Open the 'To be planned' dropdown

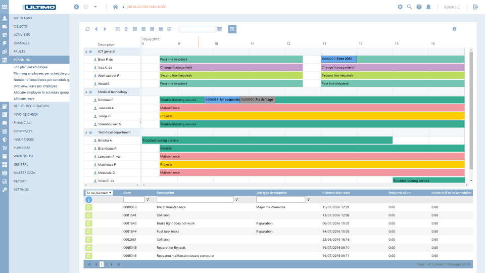[99, 193]
